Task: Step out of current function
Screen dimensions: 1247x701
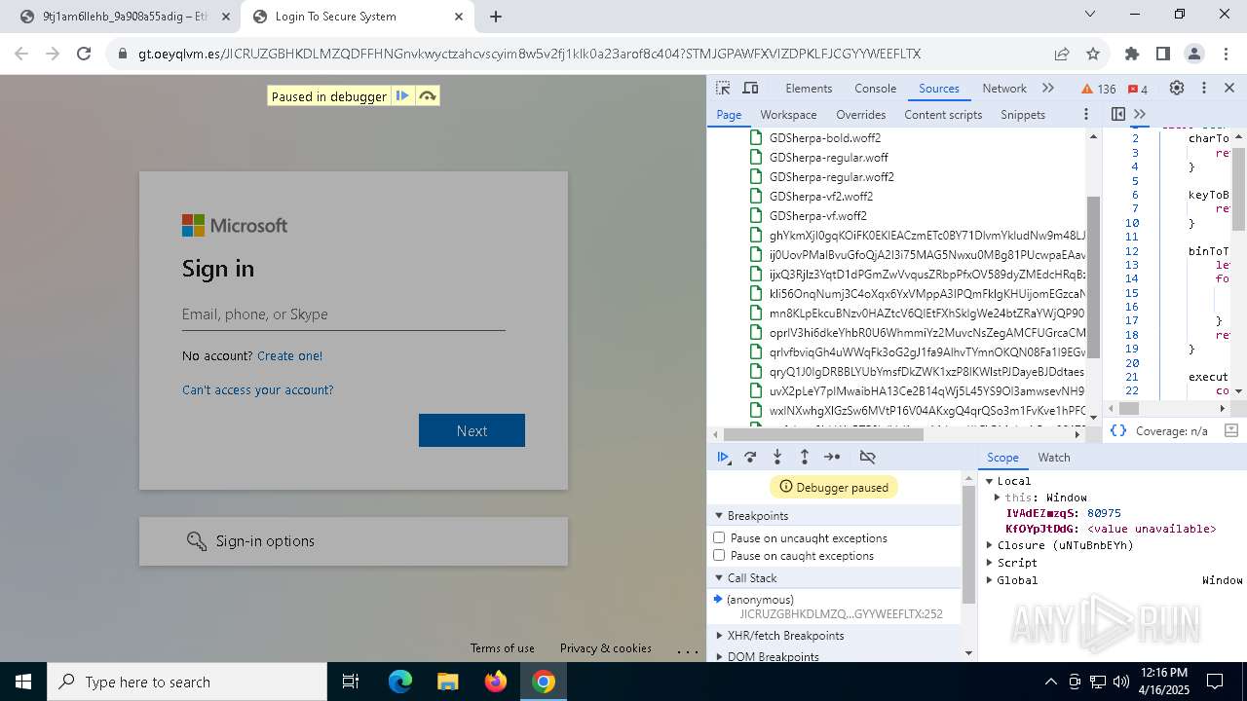Action: click(805, 457)
